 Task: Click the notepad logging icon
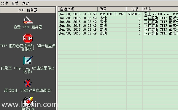pos(28,61)
